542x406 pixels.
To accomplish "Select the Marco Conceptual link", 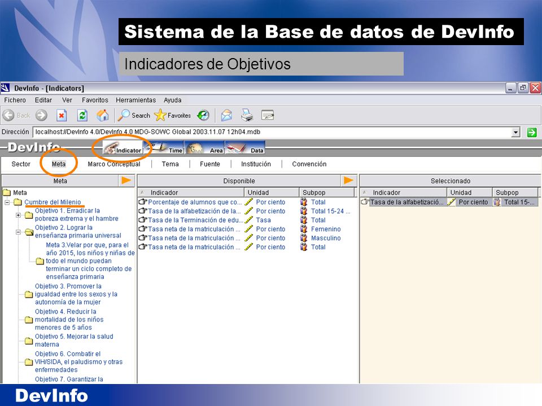I will coord(113,164).
